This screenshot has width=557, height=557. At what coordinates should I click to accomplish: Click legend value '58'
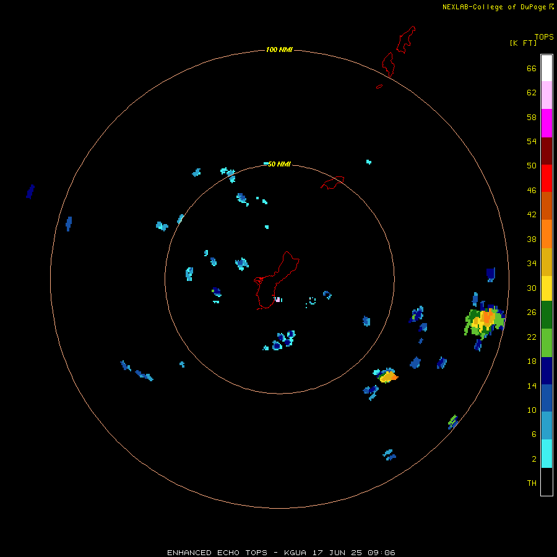coord(532,117)
